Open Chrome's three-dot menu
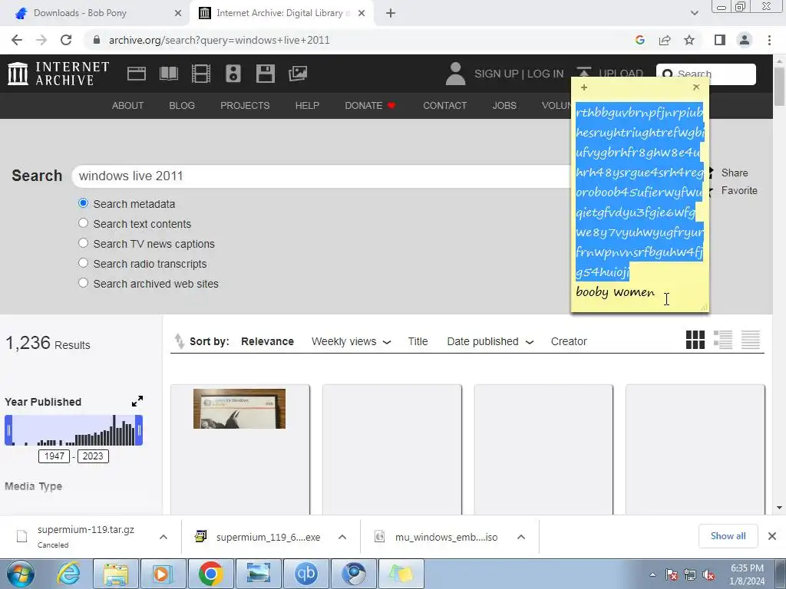 click(x=769, y=40)
